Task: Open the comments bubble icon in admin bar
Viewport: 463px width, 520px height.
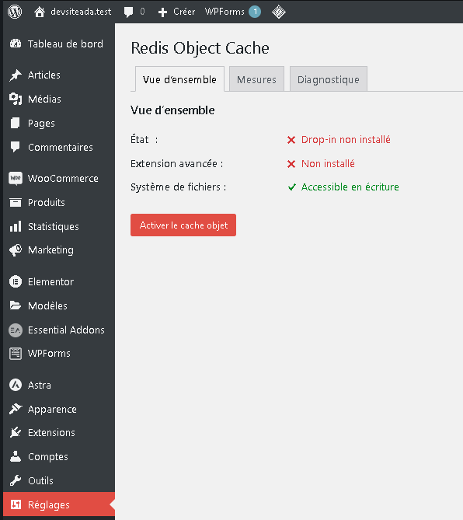Action: point(128,12)
